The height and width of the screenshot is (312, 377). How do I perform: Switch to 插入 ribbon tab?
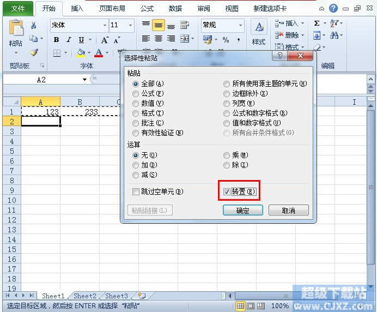(x=77, y=8)
